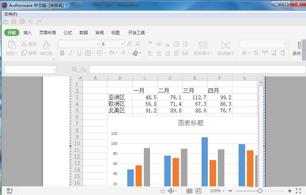This screenshot has width=306, height=195.
Task: Click the fullscreen icon in status bar
Action: coord(298,191)
